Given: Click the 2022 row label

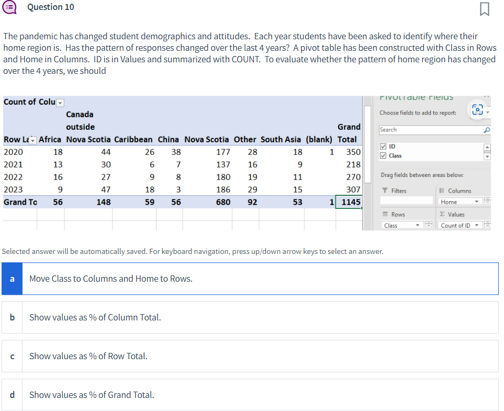Looking at the screenshot, I should pos(14,177).
